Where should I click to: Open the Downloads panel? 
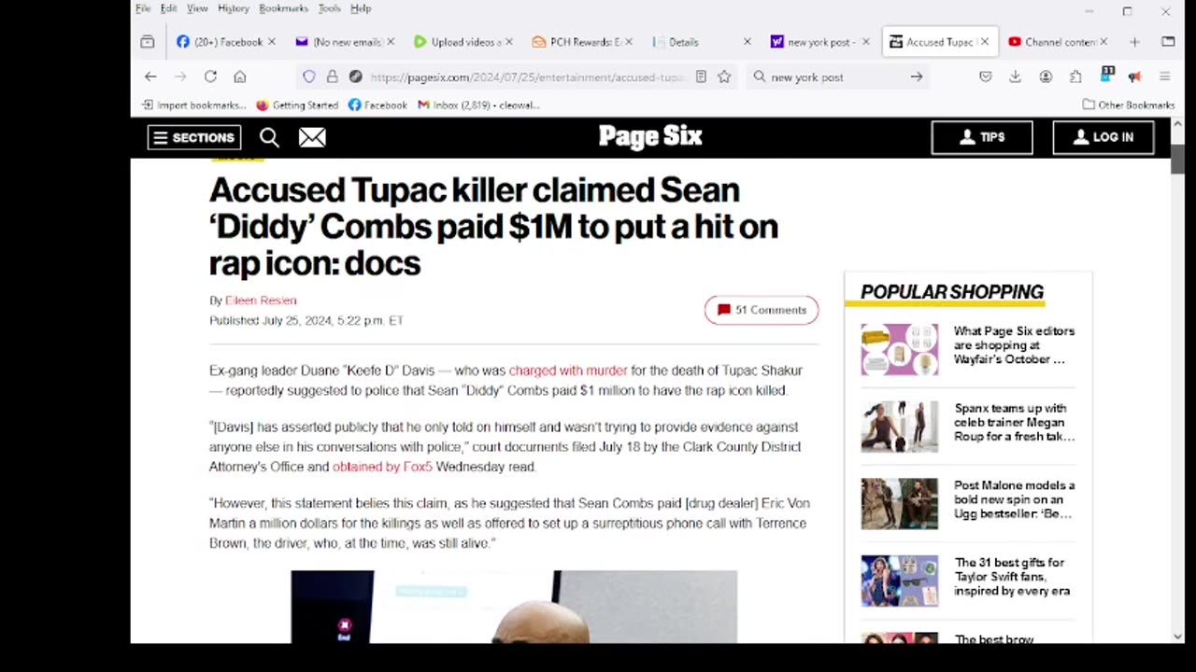pyautogui.click(x=1015, y=77)
